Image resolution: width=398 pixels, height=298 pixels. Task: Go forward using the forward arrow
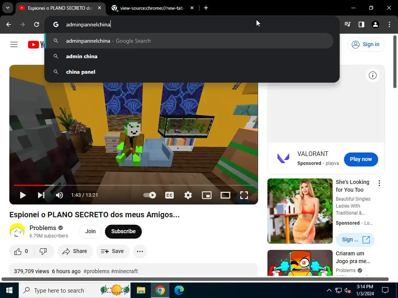[23, 24]
